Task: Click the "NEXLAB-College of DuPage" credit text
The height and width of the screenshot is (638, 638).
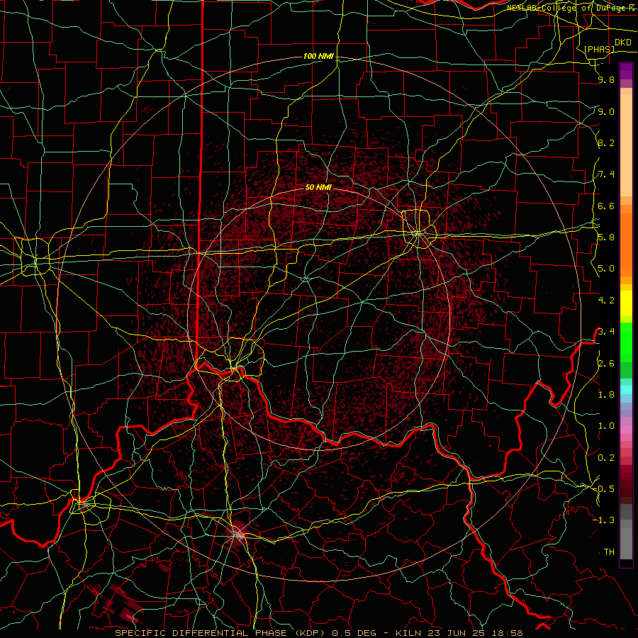Action: coord(566,8)
